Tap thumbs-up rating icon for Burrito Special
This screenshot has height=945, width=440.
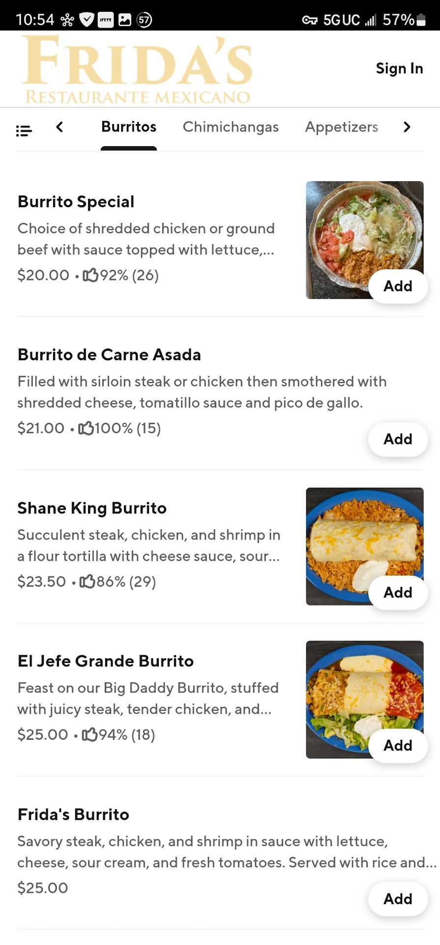coord(90,275)
